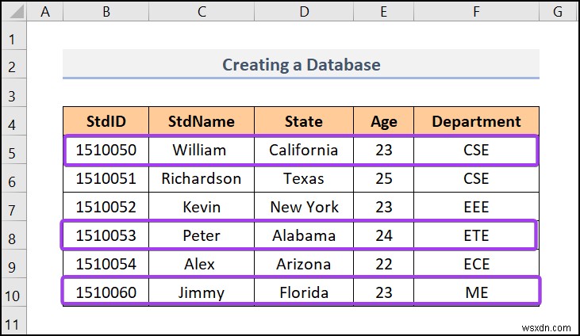The width and height of the screenshot is (580, 336).
Task: Select row 8 header
Action: tap(13, 235)
